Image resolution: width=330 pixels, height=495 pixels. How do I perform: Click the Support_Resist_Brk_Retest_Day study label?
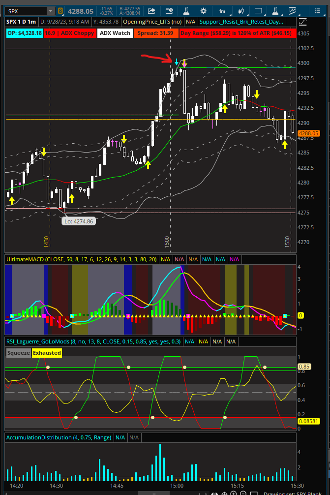[x=241, y=22]
